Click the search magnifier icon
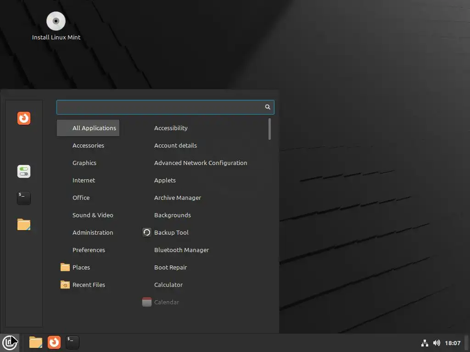 [x=268, y=107]
